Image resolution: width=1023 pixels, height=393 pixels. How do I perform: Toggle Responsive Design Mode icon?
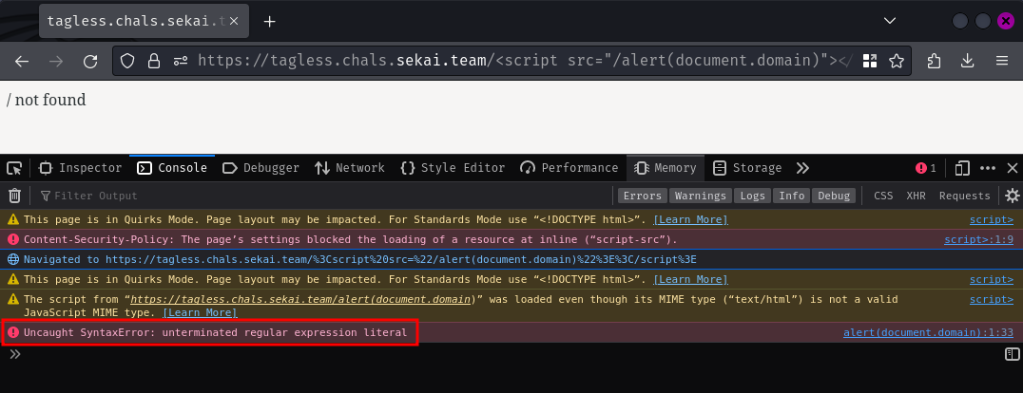(x=961, y=168)
